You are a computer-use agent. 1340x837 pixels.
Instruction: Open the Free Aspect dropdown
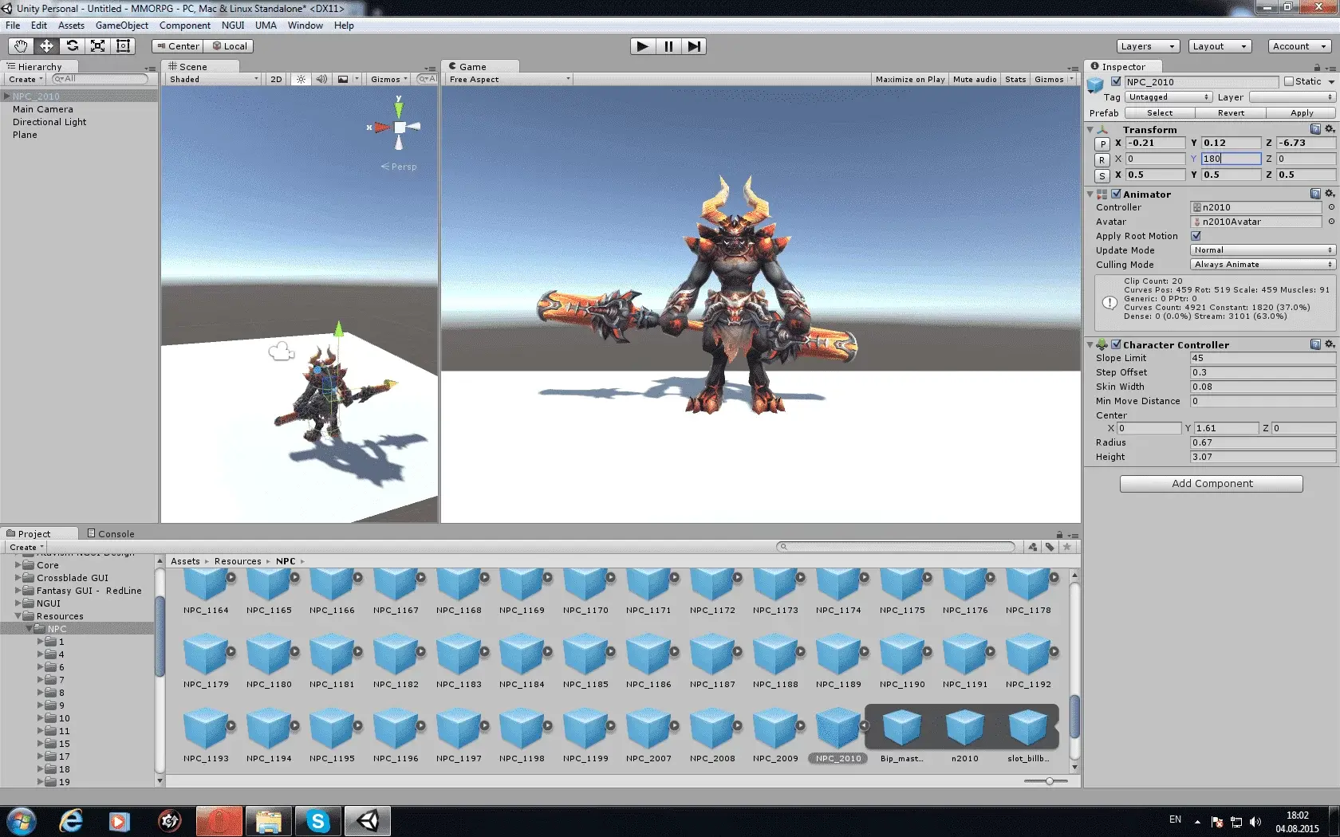(509, 80)
